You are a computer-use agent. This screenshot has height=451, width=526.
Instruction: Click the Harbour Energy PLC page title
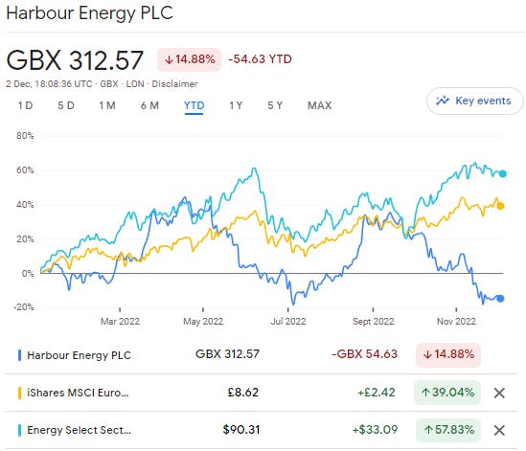[89, 13]
